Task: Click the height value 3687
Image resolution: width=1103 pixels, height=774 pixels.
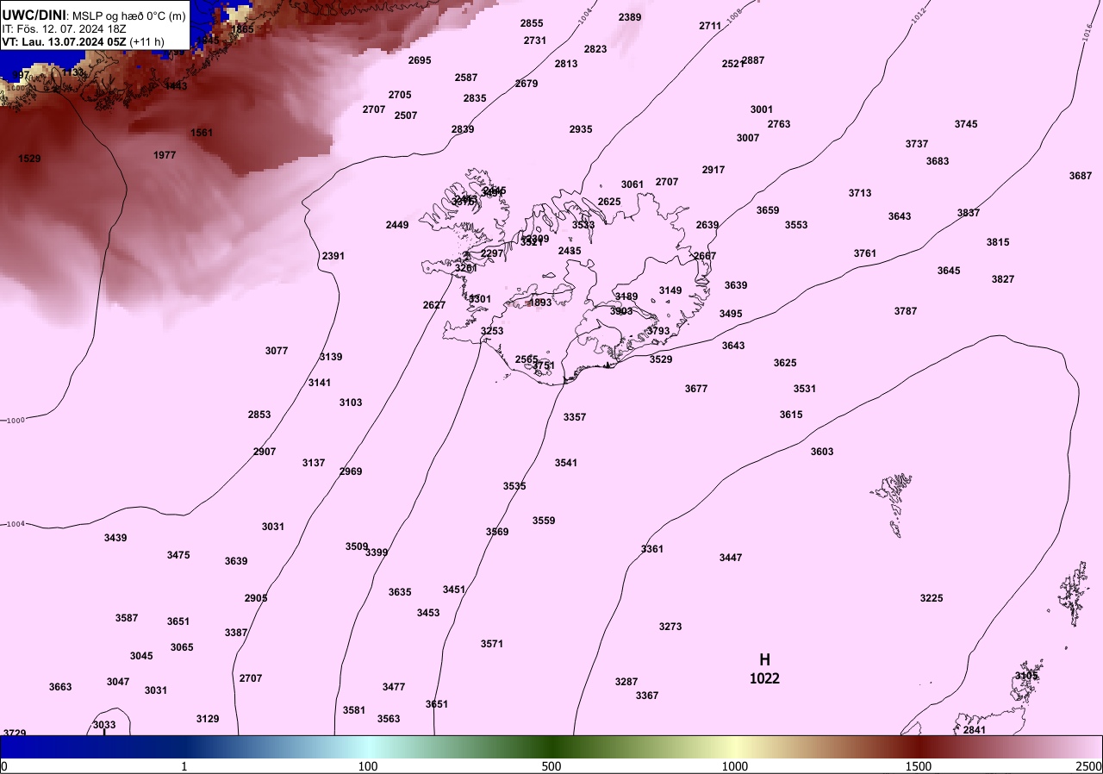Action: pyautogui.click(x=1081, y=176)
